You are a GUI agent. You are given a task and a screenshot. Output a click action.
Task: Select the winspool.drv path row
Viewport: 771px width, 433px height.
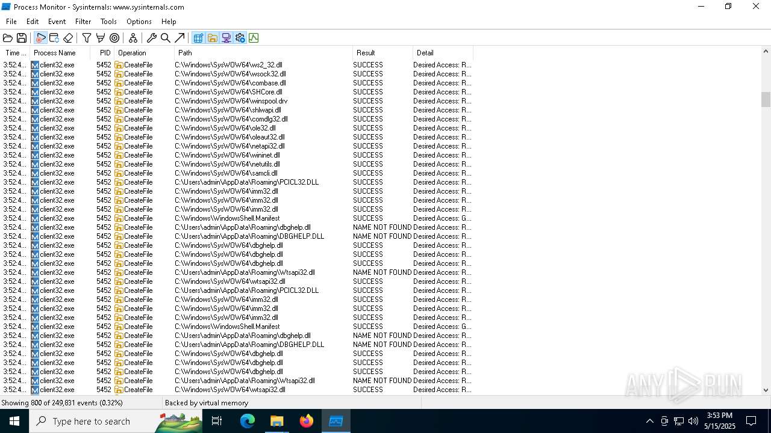click(x=237, y=101)
